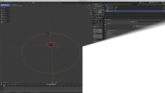Click the Viewport samples field

(150, 27)
